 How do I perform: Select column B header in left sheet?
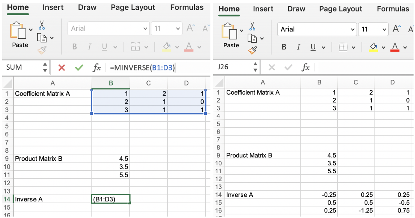coord(111,83)
